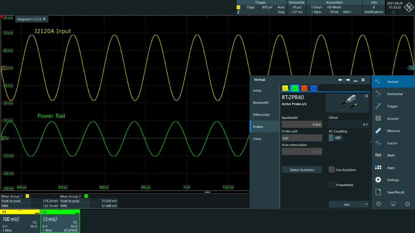Click the Offset value field
The width and height of the screenshot is (415, 233).
(349, 125)
